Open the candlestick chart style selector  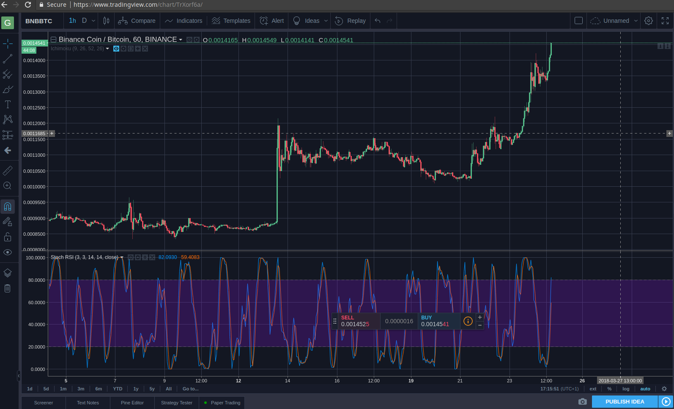tap(106, 21)
